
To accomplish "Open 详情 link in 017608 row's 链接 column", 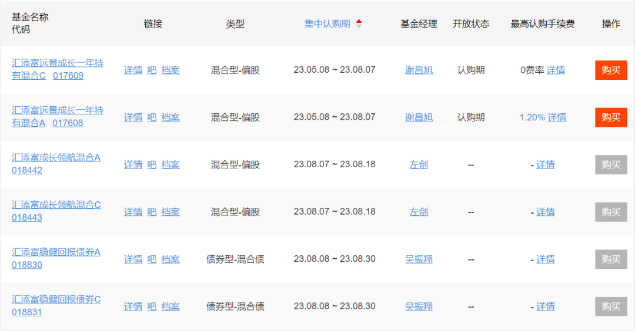I will [133, 117].
